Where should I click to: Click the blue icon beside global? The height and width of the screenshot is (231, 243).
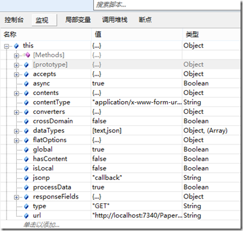pos(26,150)
